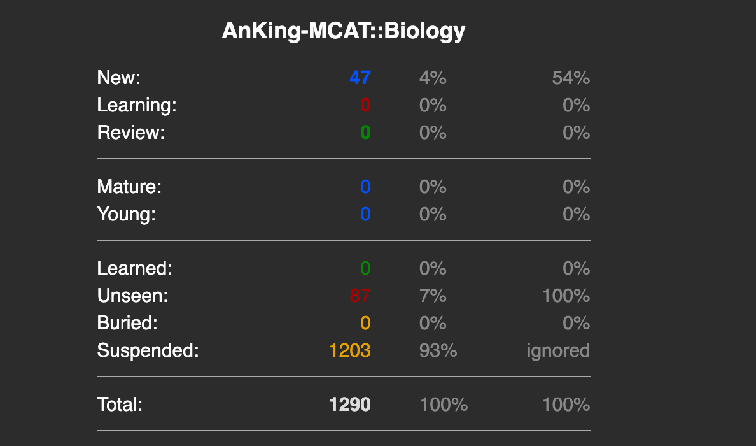Click the bold Total count 1290

(349, 405)
